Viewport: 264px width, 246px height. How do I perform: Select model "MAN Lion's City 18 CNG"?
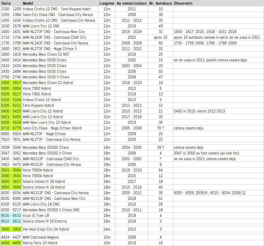pyautogui.click(x=41, y=204)
